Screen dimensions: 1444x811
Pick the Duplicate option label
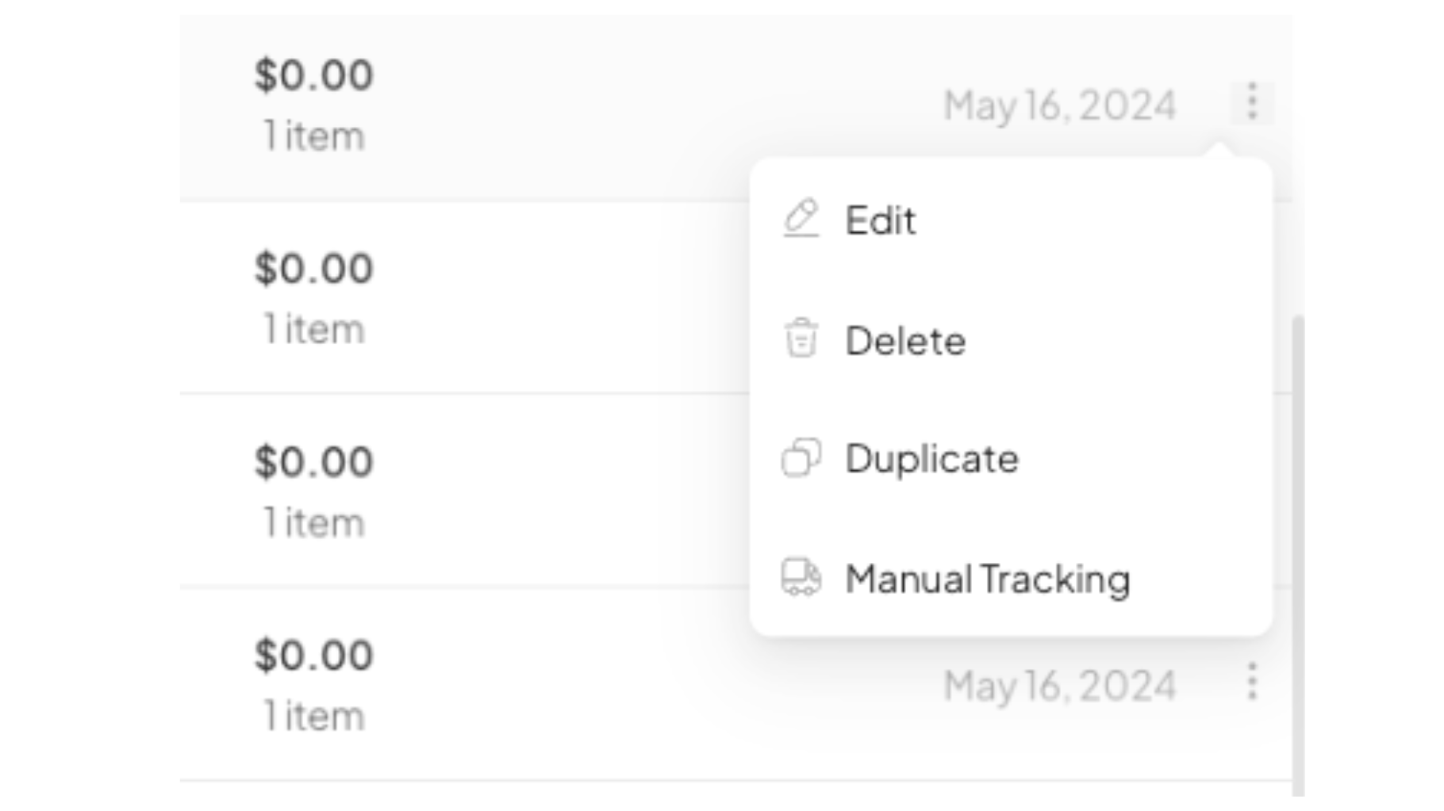[x=931, y=459]
